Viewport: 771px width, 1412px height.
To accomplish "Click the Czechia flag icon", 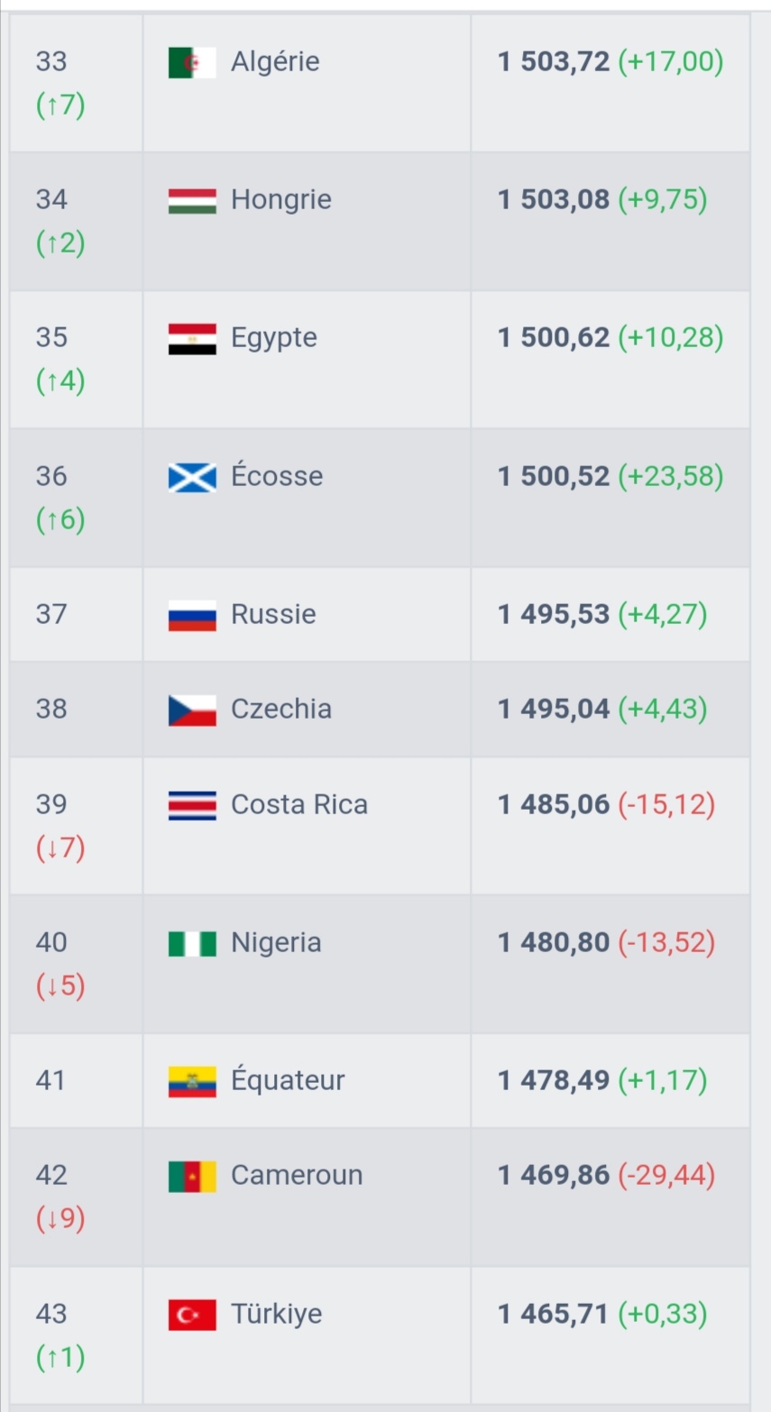I will [x=192, y=711].
